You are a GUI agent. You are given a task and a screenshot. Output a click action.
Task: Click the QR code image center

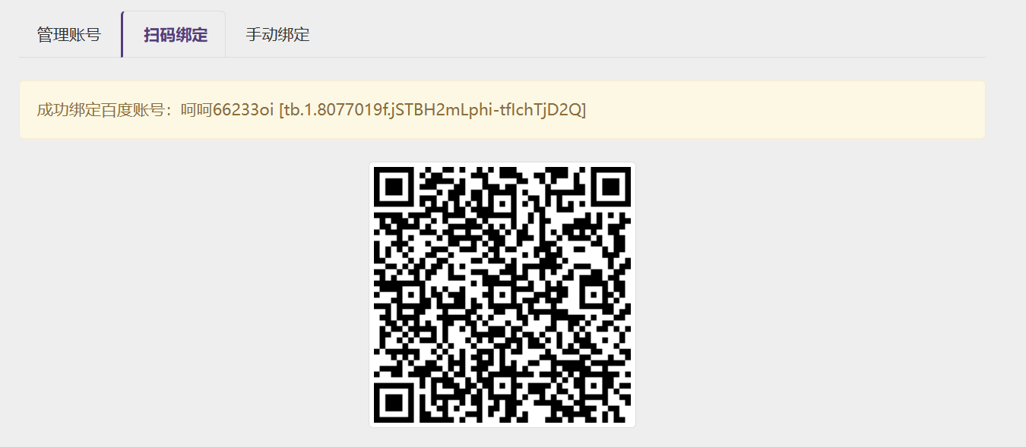[x=502, y=294]
